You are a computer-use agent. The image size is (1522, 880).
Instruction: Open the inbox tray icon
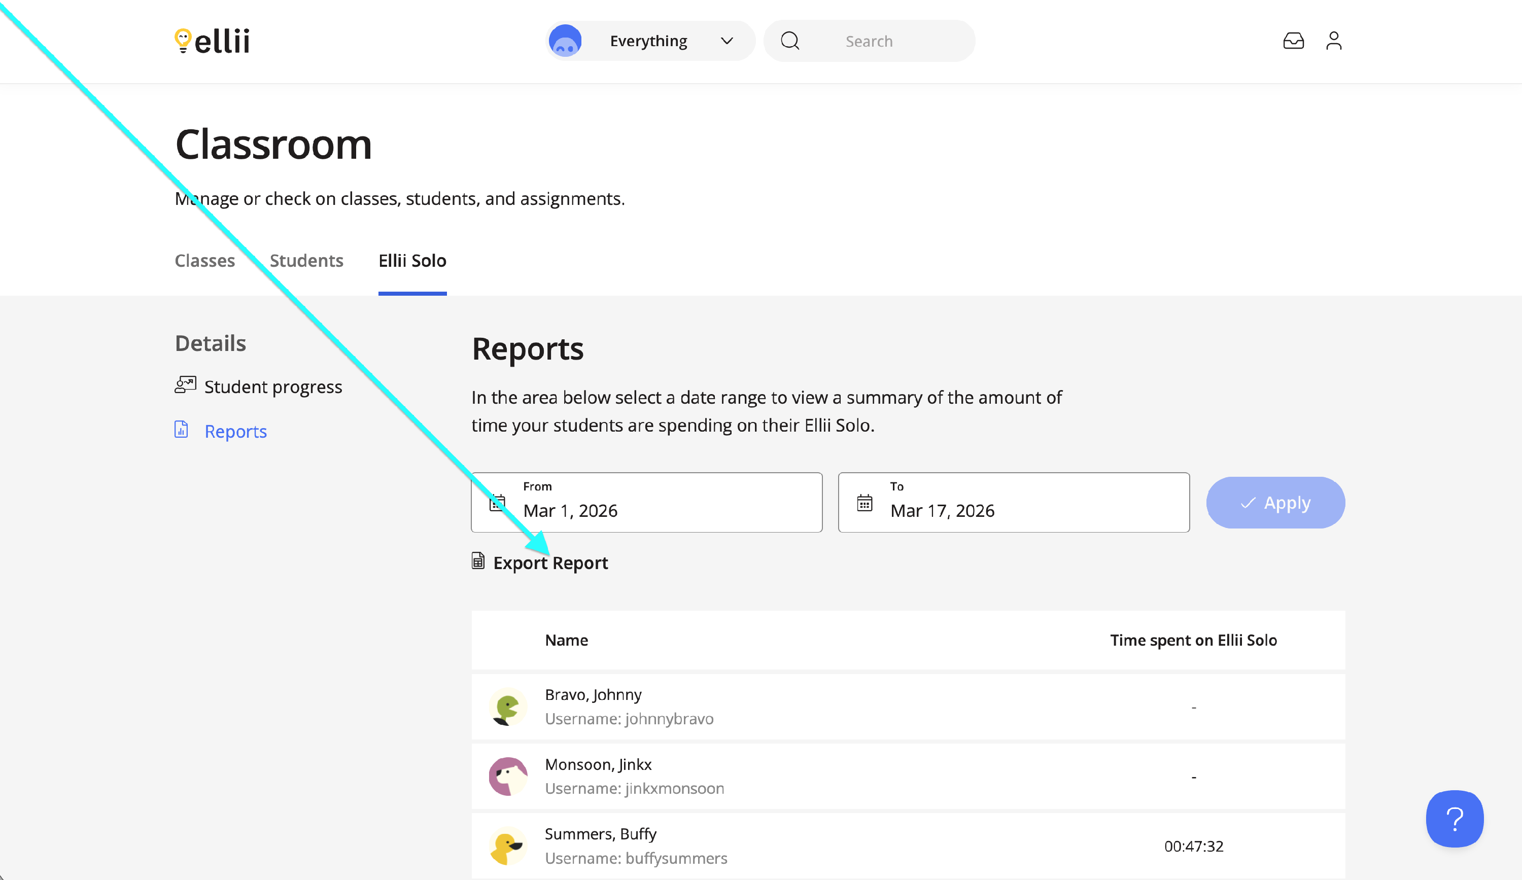point(1293,41)
